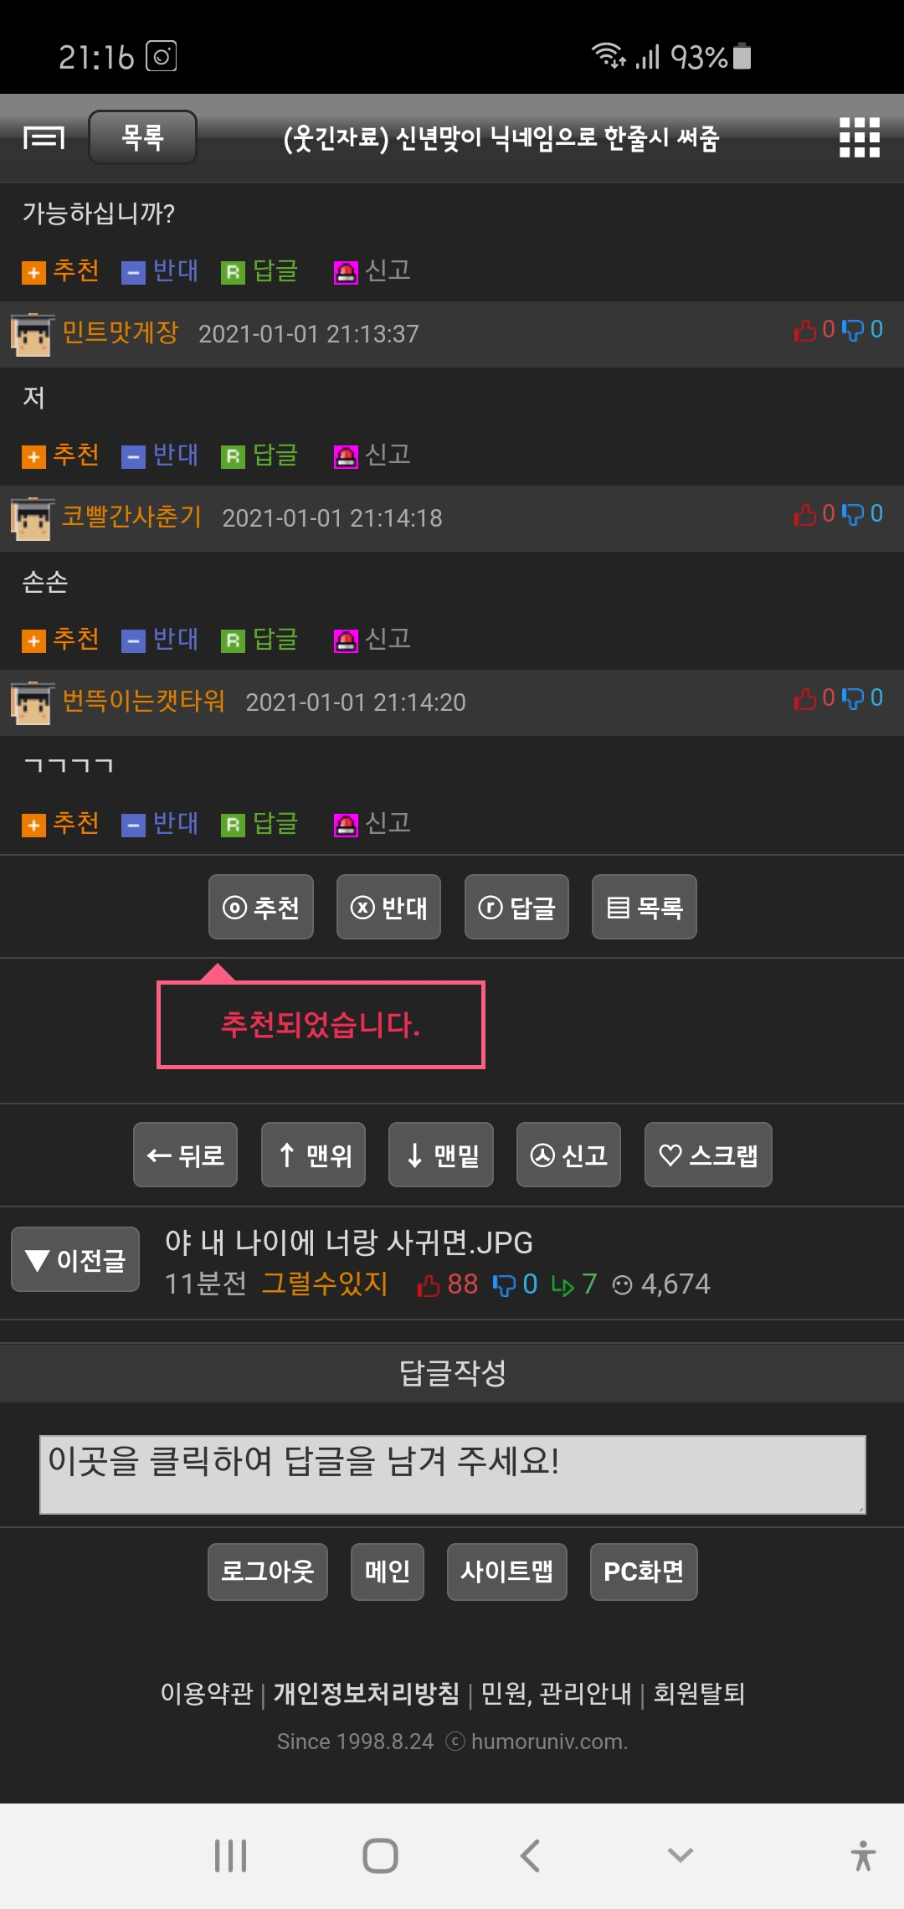Image resolution: width=904 pixels, height=1909 pixels.
Task: Open the 사이트맵 menu item
Action: click(507, 1572)
